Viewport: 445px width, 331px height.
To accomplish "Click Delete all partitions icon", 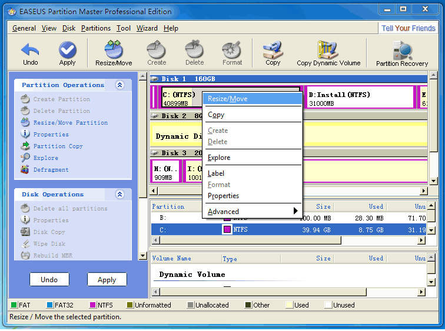I will [x=25, y=208].
